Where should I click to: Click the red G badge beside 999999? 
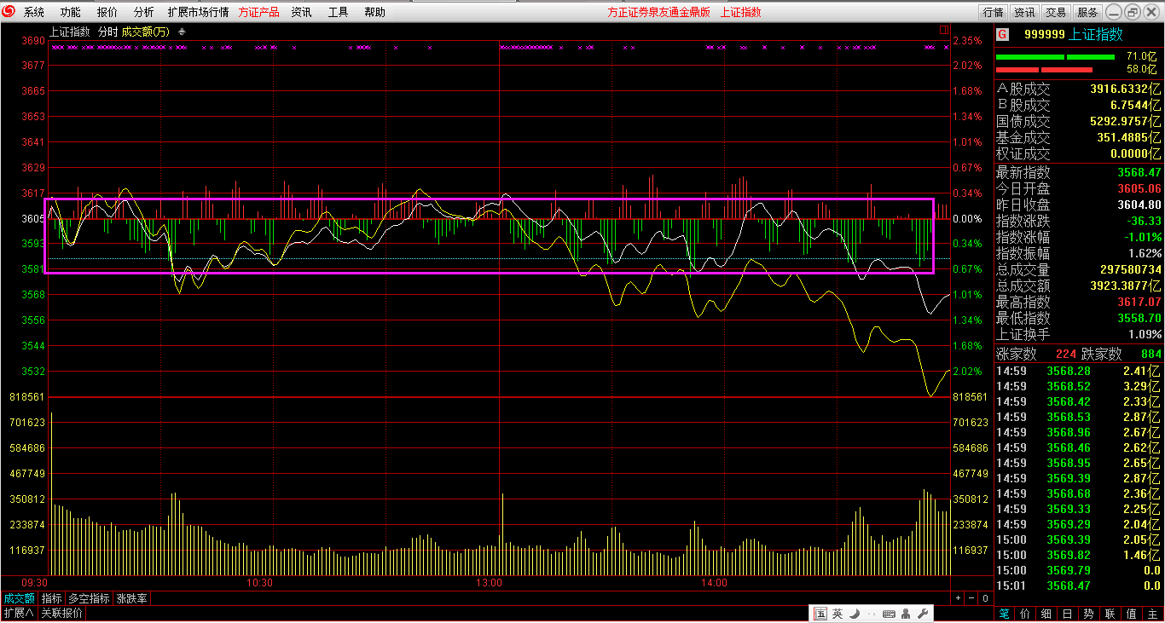pyautogui.click(x=1003, y=34)
